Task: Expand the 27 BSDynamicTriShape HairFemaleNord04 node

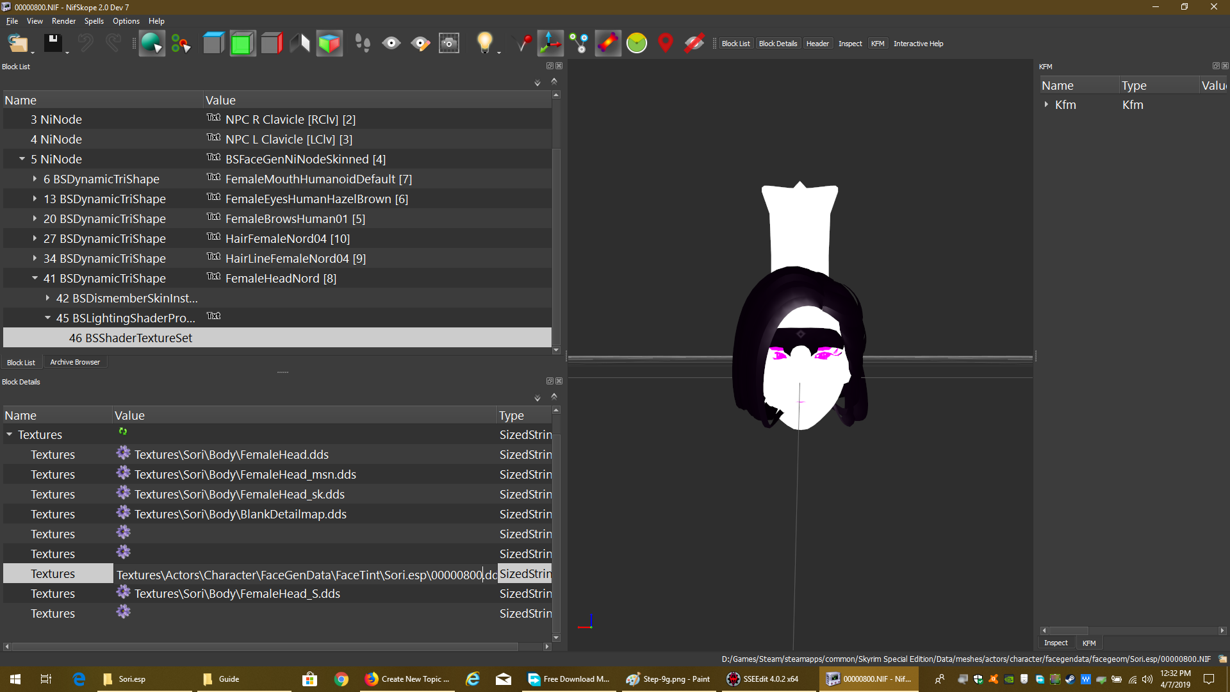Action: point(35,238)
